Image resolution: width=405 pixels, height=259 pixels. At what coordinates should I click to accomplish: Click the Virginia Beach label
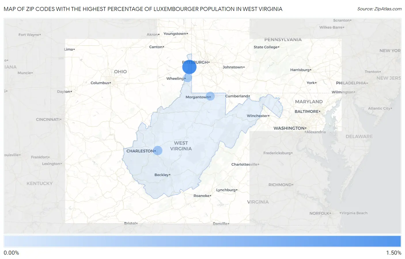[x=354, y=213]
